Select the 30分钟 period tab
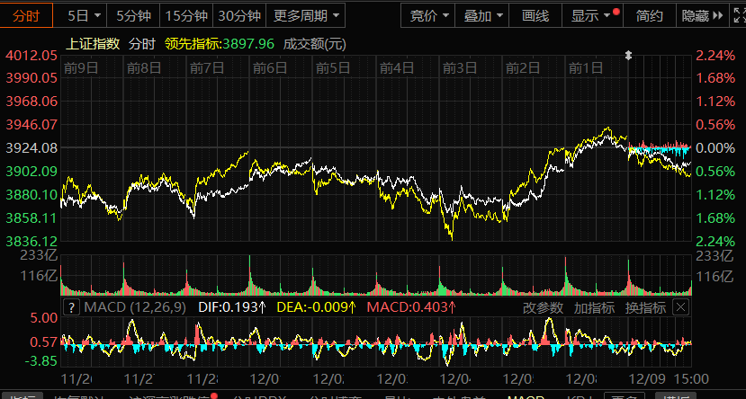This screenshot has height=399, width=746. pyautogui.click(x=239, y=16)
